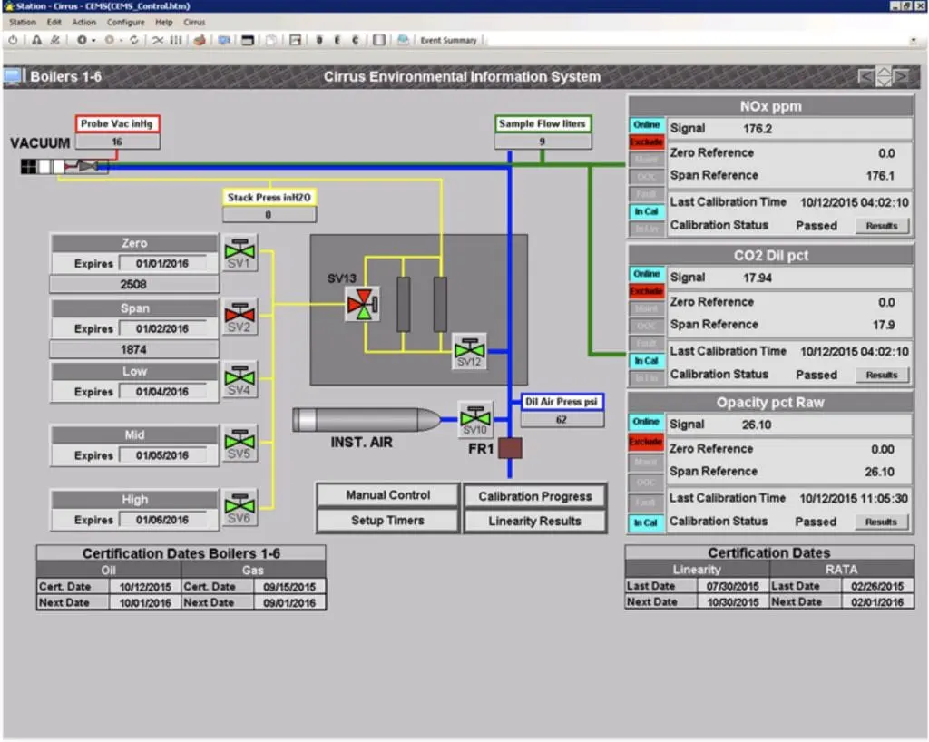Toggle the In Cal indicator for Opacity
929x742 pixels.
click(646, 522)
